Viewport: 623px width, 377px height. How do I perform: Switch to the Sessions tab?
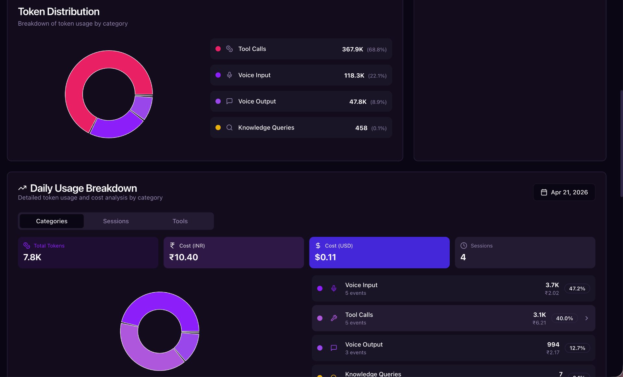tap(116, 221)
